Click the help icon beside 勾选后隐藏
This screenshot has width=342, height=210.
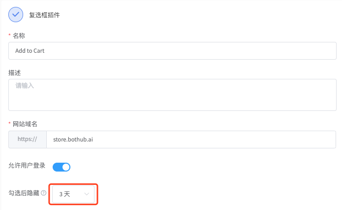point(44,193)
